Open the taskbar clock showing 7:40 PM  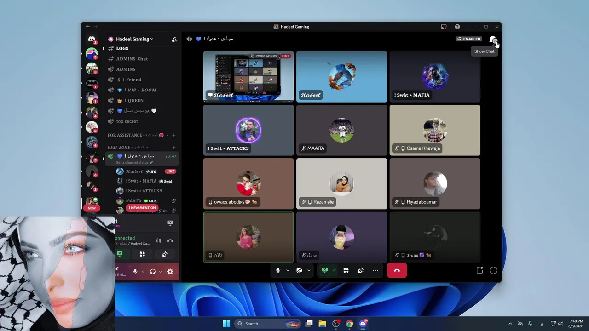[576, 324]
